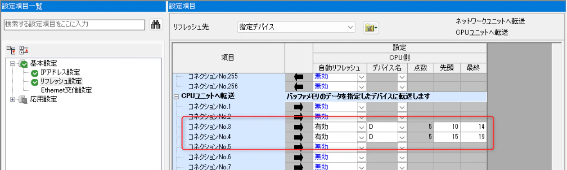Click the expand-all tree icon
The width and height of the screenshot is (567, 170).
[11, 50]
